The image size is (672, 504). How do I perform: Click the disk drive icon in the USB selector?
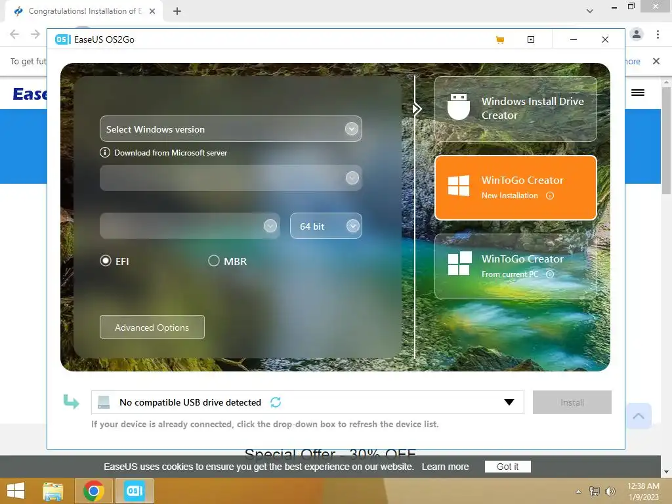click(x=104, y=402)
